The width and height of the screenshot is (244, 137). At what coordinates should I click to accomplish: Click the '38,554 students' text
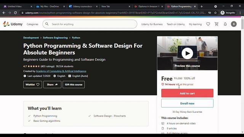tap(64, 66)
